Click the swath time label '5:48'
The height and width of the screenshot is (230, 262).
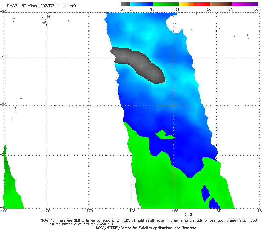(188, 215)
